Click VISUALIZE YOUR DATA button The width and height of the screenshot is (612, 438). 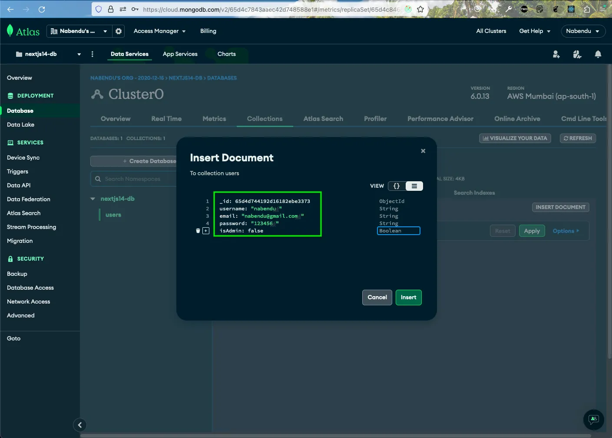pyautogui.click(x=515, y=138)
